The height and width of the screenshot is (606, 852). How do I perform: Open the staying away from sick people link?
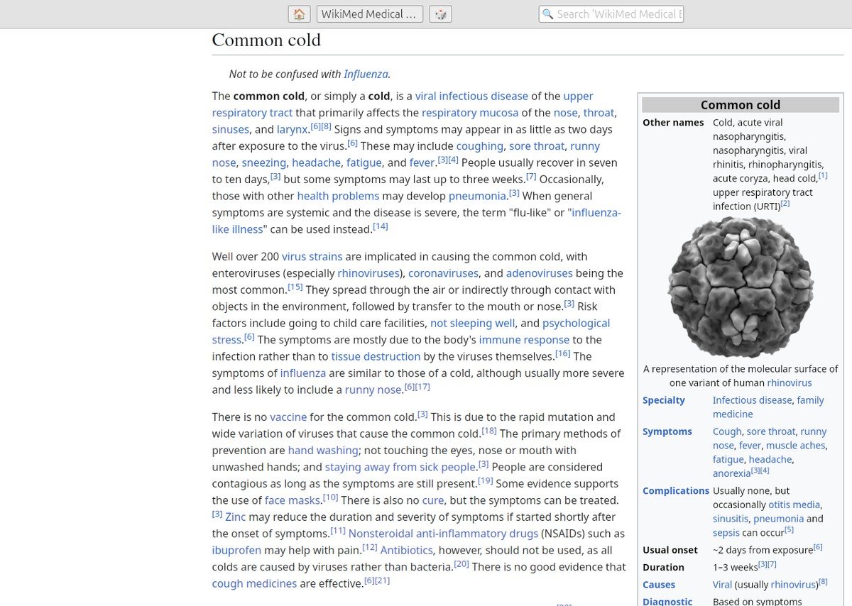(x=400, y=467)
